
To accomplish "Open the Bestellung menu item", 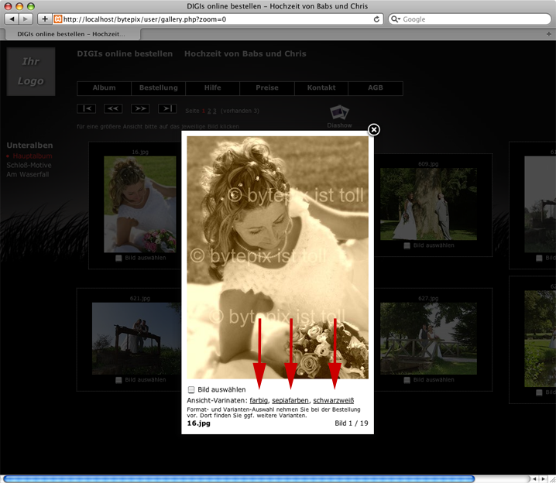I will coord(158,88).
